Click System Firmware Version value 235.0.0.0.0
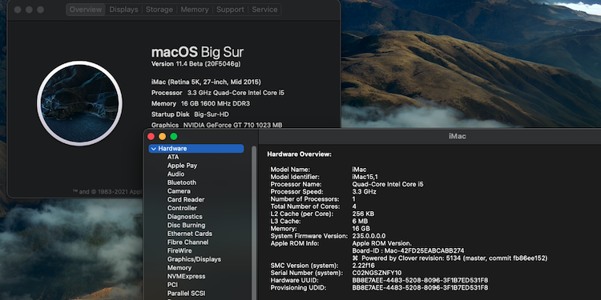Viewport: 601px width, 300px height. [369, 236]
